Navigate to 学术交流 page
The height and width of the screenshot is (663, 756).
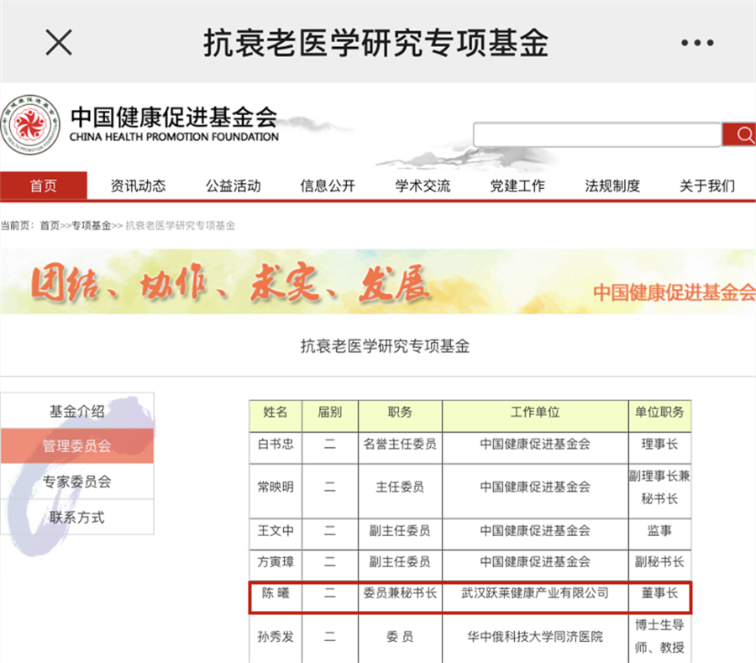click(423, 186)
